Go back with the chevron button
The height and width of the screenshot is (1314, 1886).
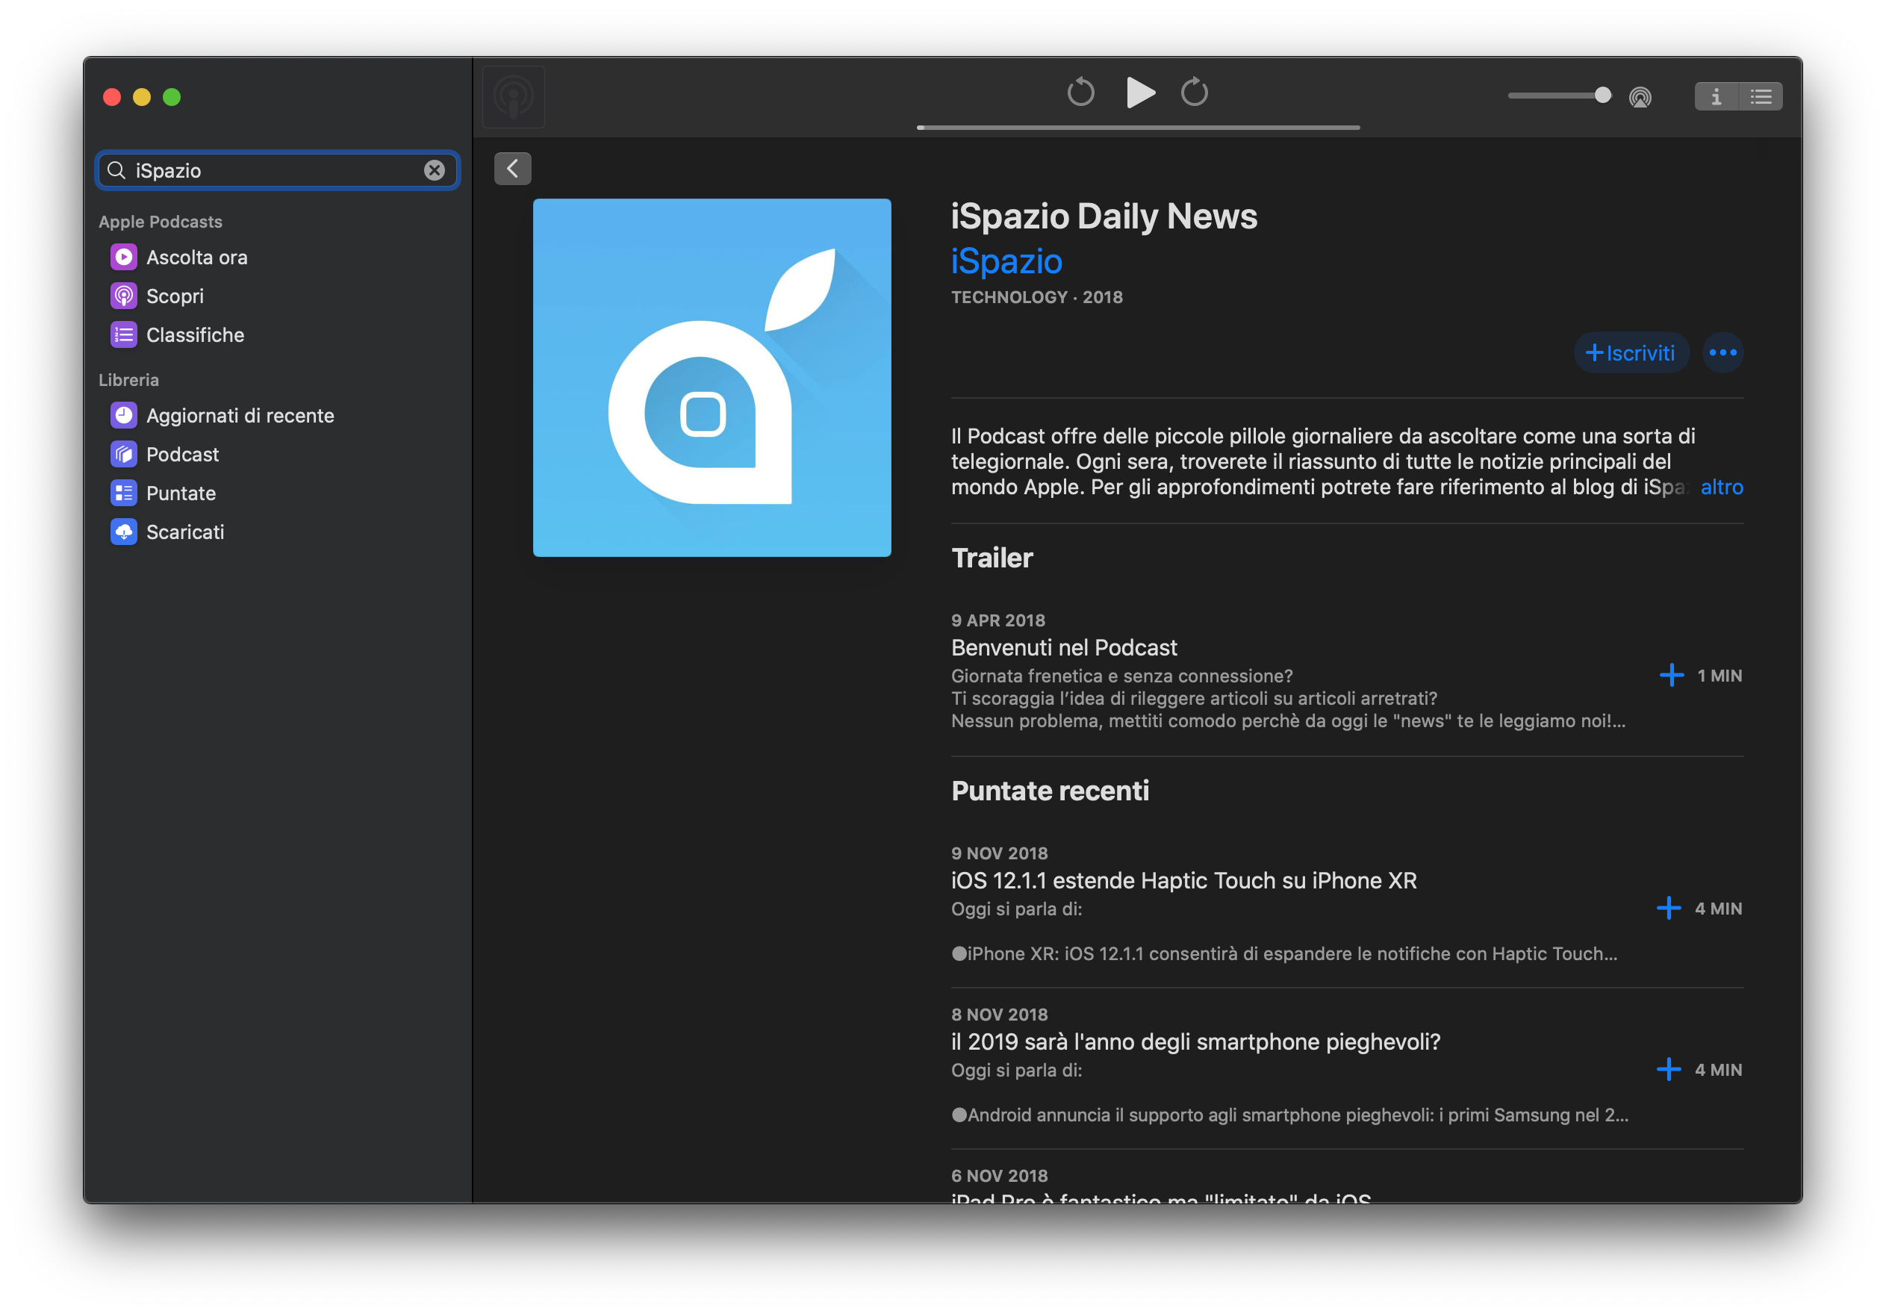pyautogui.click(x=513, y=169)
